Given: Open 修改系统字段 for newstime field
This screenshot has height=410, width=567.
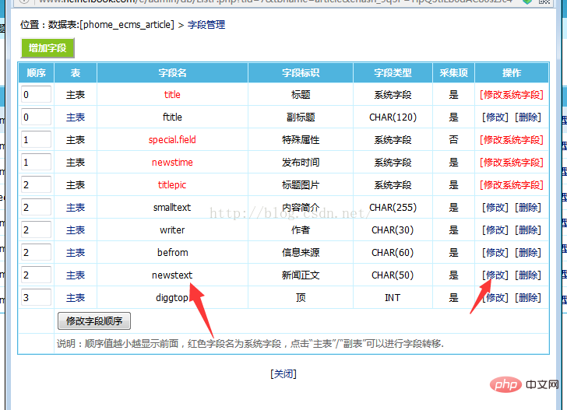Looking at the screenshot, I should pyautogui.click(x=512, y=163).
